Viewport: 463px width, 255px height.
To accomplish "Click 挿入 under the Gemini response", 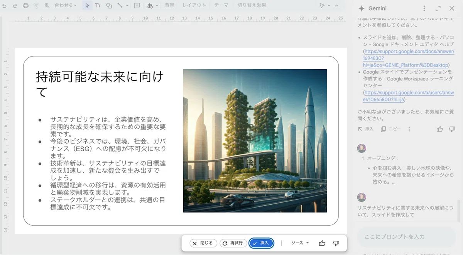I will coord(366,129).
